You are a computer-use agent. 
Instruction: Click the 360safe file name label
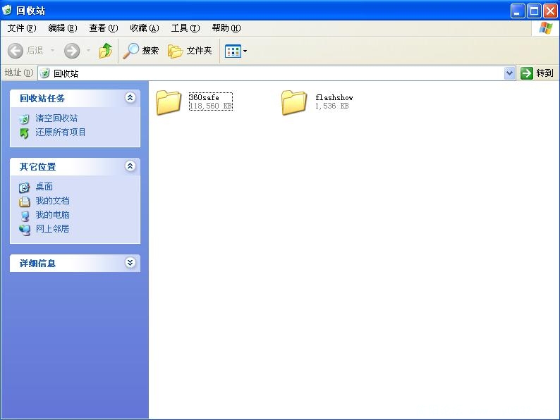204,97
